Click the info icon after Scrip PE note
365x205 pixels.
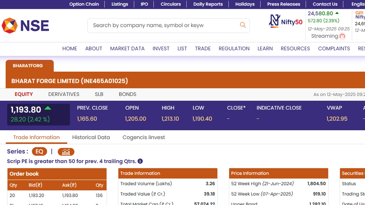point(140,161)
